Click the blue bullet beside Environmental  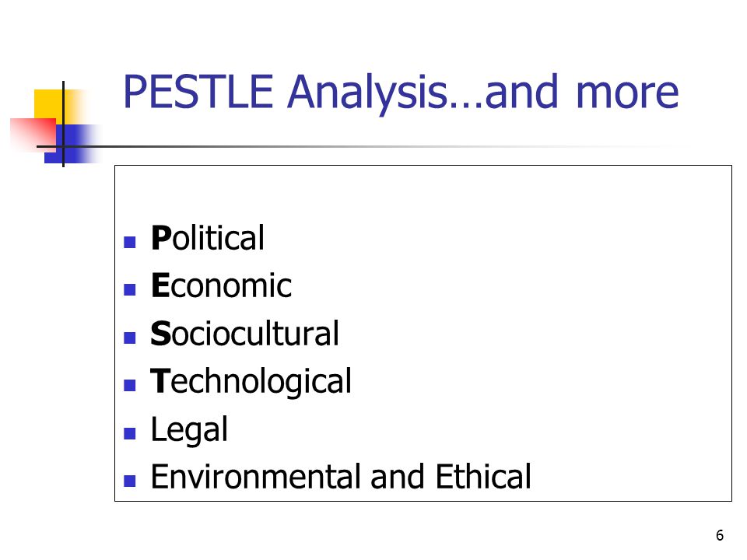(x=130, y=481)
